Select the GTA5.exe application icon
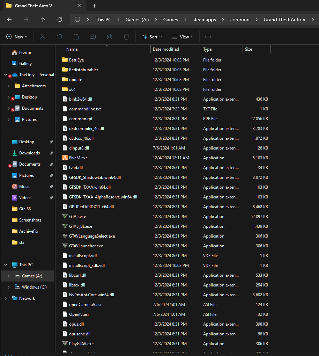Image resolution: width=319 pixels, height=356 pixels. click(65, 217)
